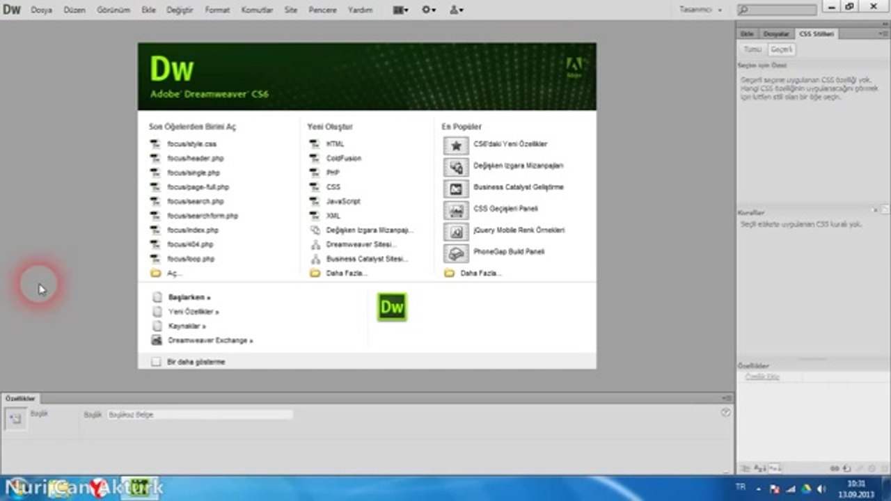The height and width of the screenshot is (501, 891).
Task: Open the Dosya menu
Action: (x=41, y=10)
